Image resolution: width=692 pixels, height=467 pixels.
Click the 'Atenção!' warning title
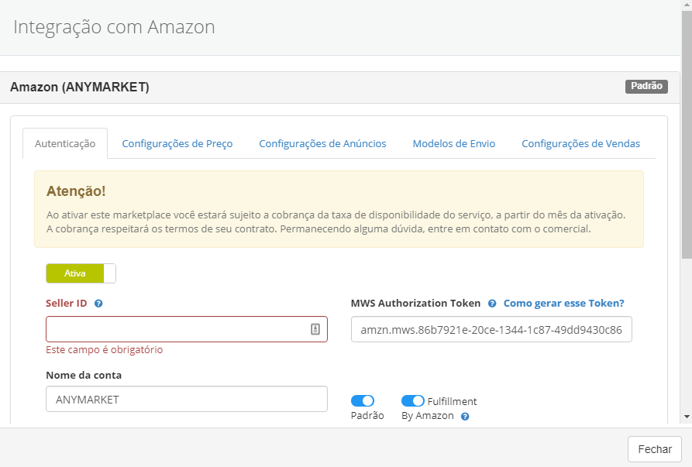tap(76, 191)
